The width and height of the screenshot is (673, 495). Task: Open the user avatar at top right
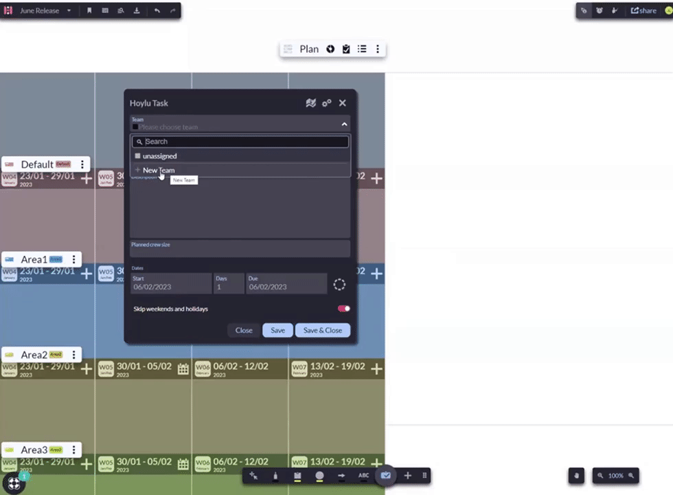pyautogui.click(x=669, y=11)
